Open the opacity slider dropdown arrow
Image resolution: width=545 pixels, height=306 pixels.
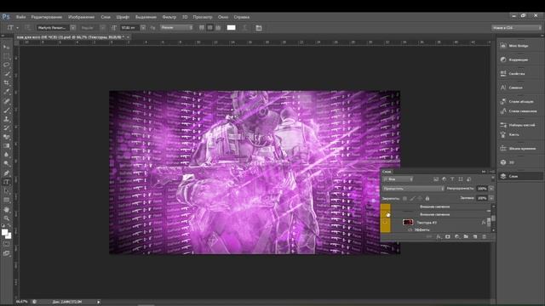coord(491,189)
